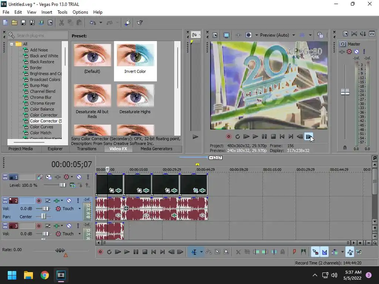This screenshot has width=379, height=284.
Task: Switch to Media Generators tab
Action: coord(157,149)
